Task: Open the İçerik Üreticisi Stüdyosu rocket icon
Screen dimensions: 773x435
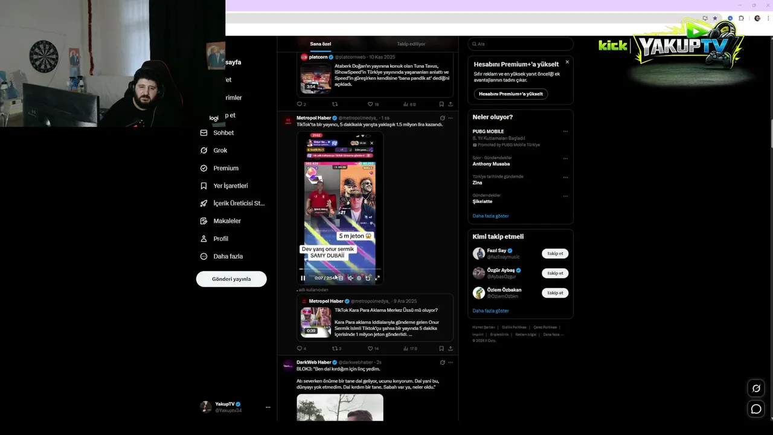Action: click(x=204, y=203)
